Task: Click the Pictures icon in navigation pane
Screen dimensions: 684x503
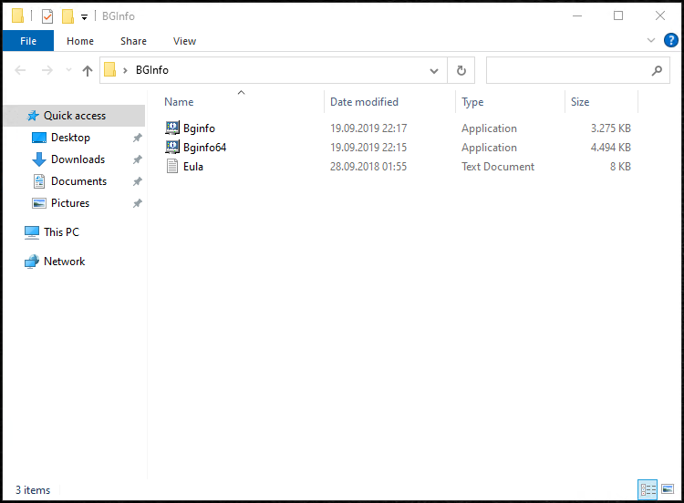Action: pos(39,203)
